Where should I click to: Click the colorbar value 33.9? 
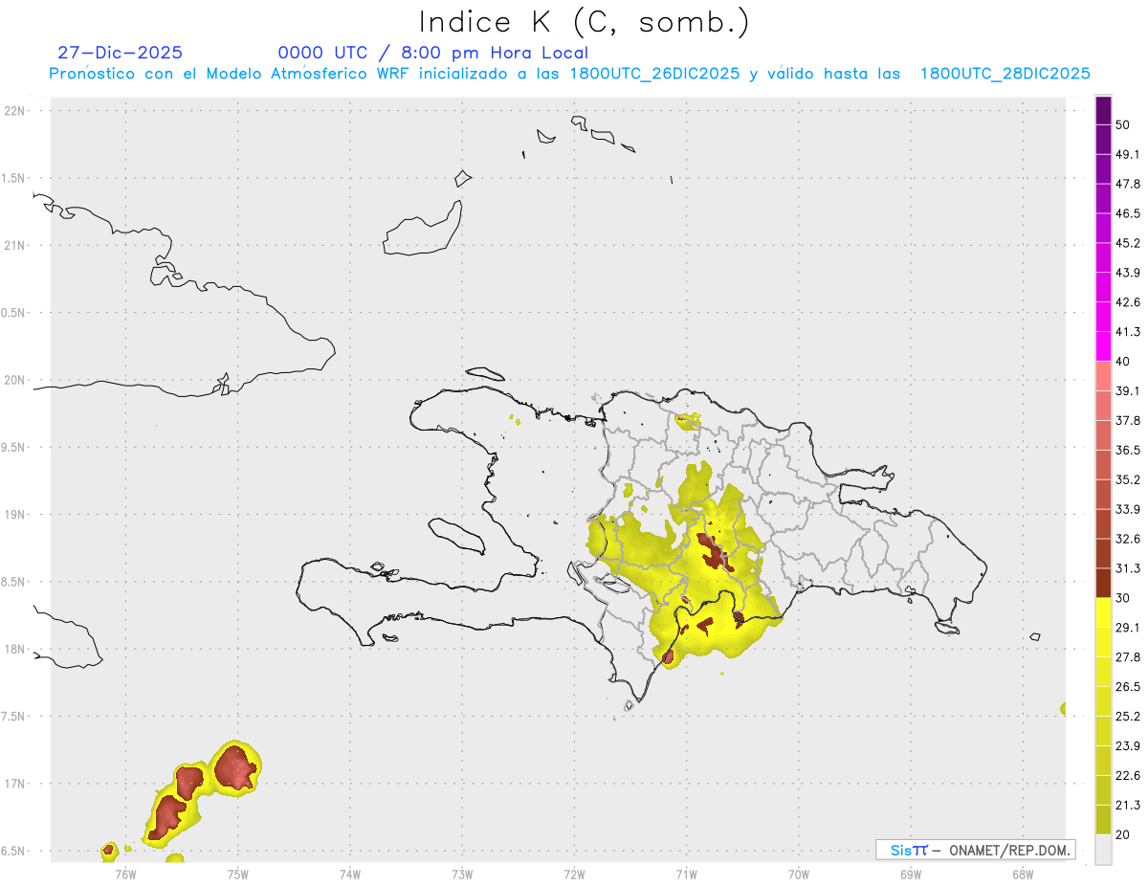[x=1128, y=509]
